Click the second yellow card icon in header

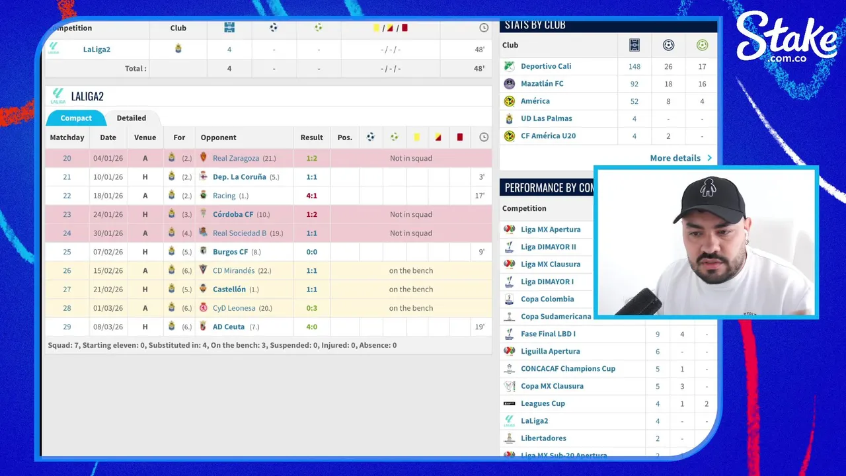click(x=438, y=138)
